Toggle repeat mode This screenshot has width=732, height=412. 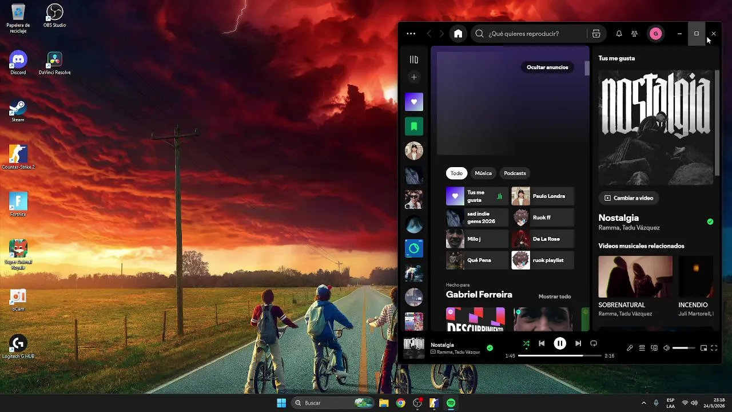click(x=594, y=343)
